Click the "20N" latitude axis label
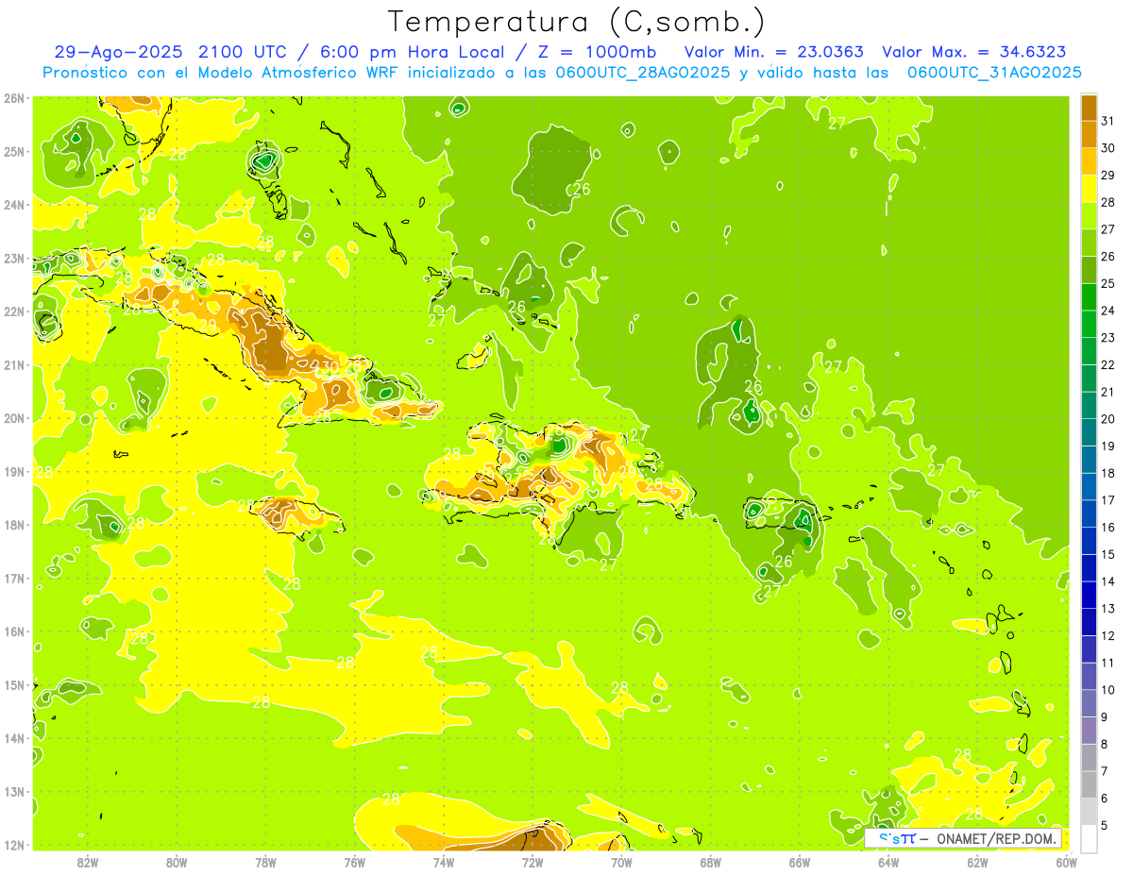 click(14, 418)
